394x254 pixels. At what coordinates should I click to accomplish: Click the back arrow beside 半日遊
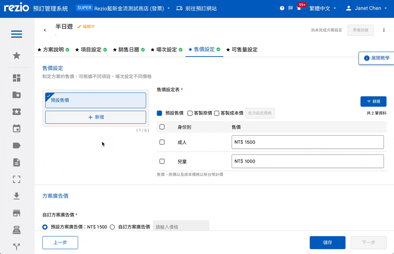45,30
